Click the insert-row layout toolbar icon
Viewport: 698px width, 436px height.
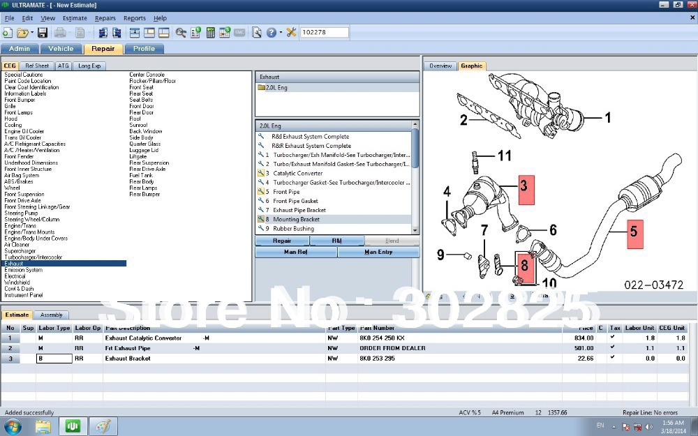click(135, 33)
